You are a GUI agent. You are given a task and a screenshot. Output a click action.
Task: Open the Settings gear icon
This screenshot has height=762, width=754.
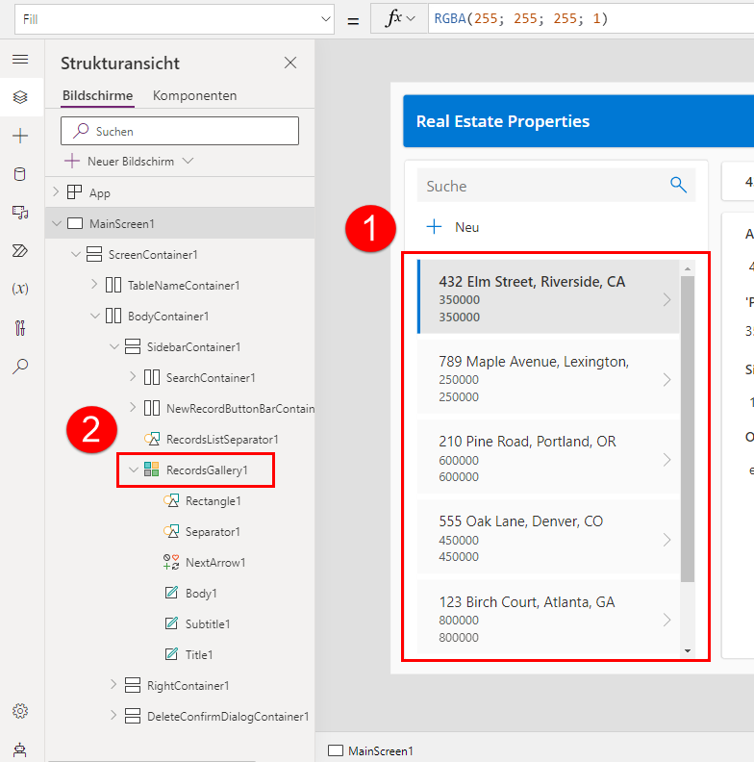coord(20,711)
